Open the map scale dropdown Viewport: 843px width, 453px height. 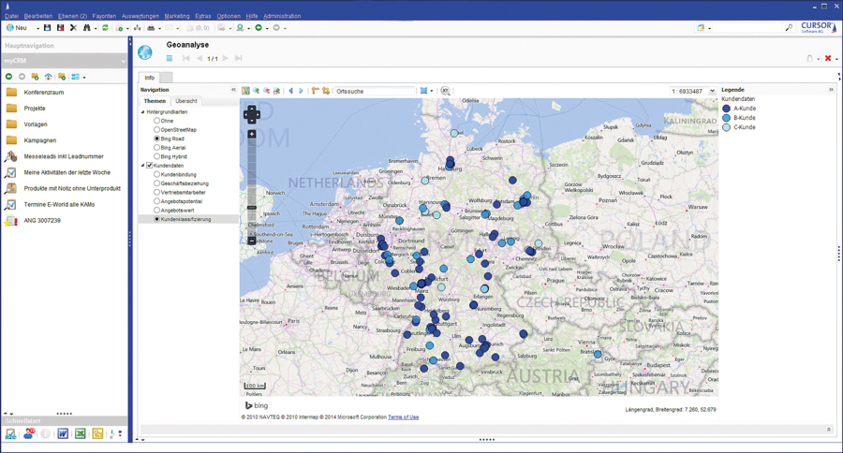click(712, 91)
